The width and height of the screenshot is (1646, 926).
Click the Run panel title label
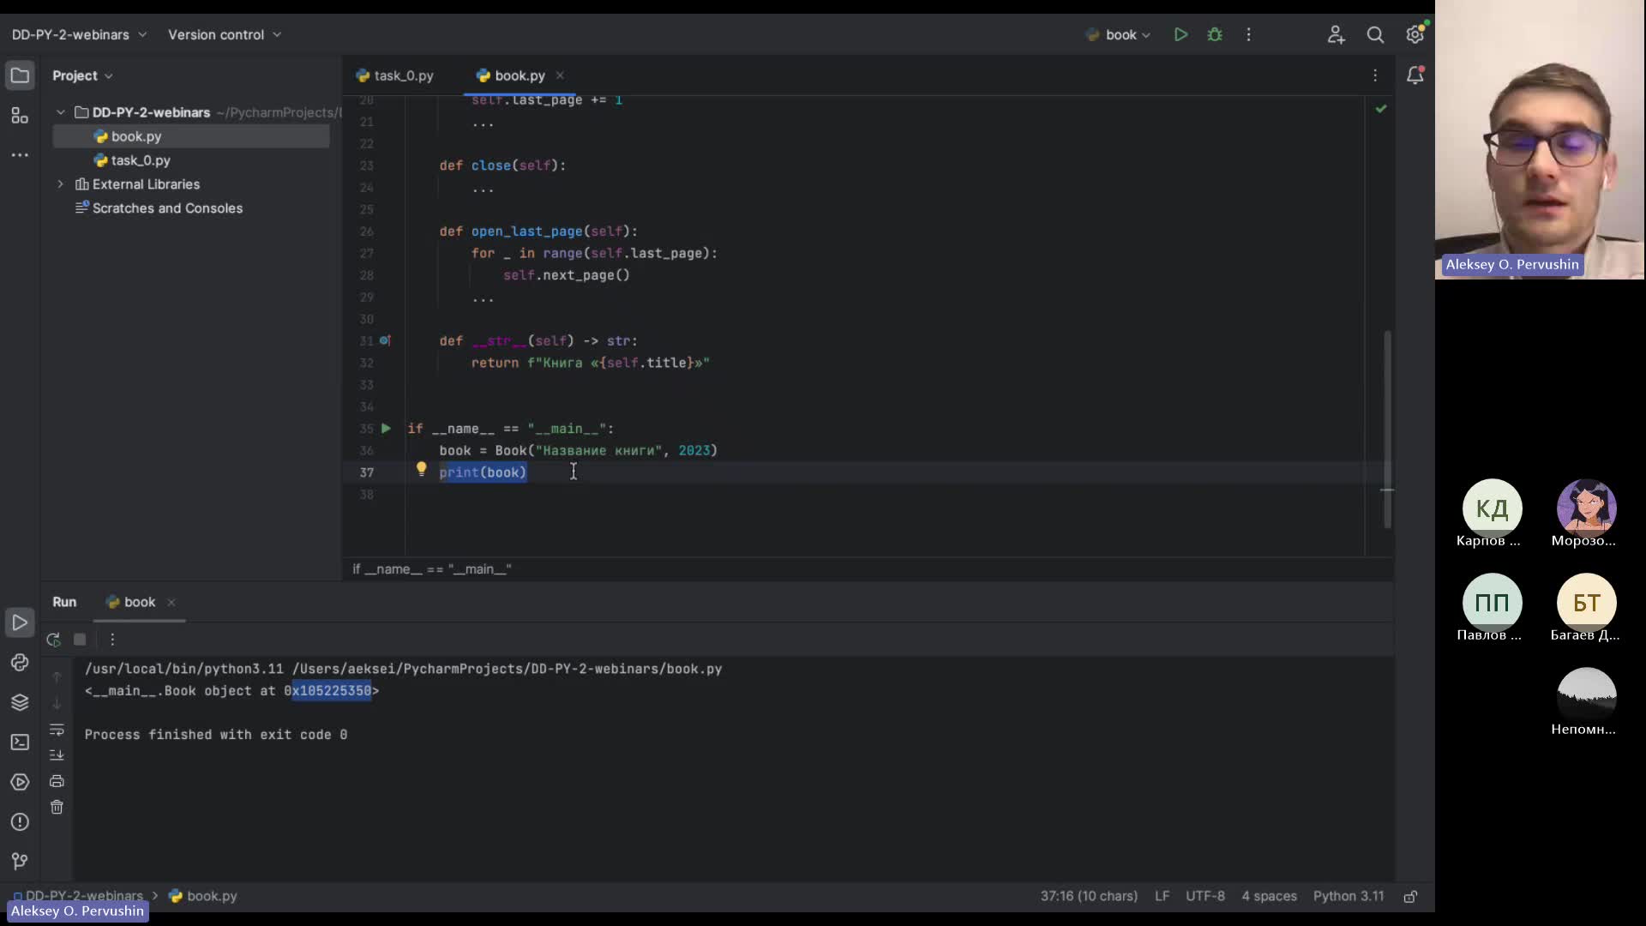pyautogui.click(x=64, y=602)
